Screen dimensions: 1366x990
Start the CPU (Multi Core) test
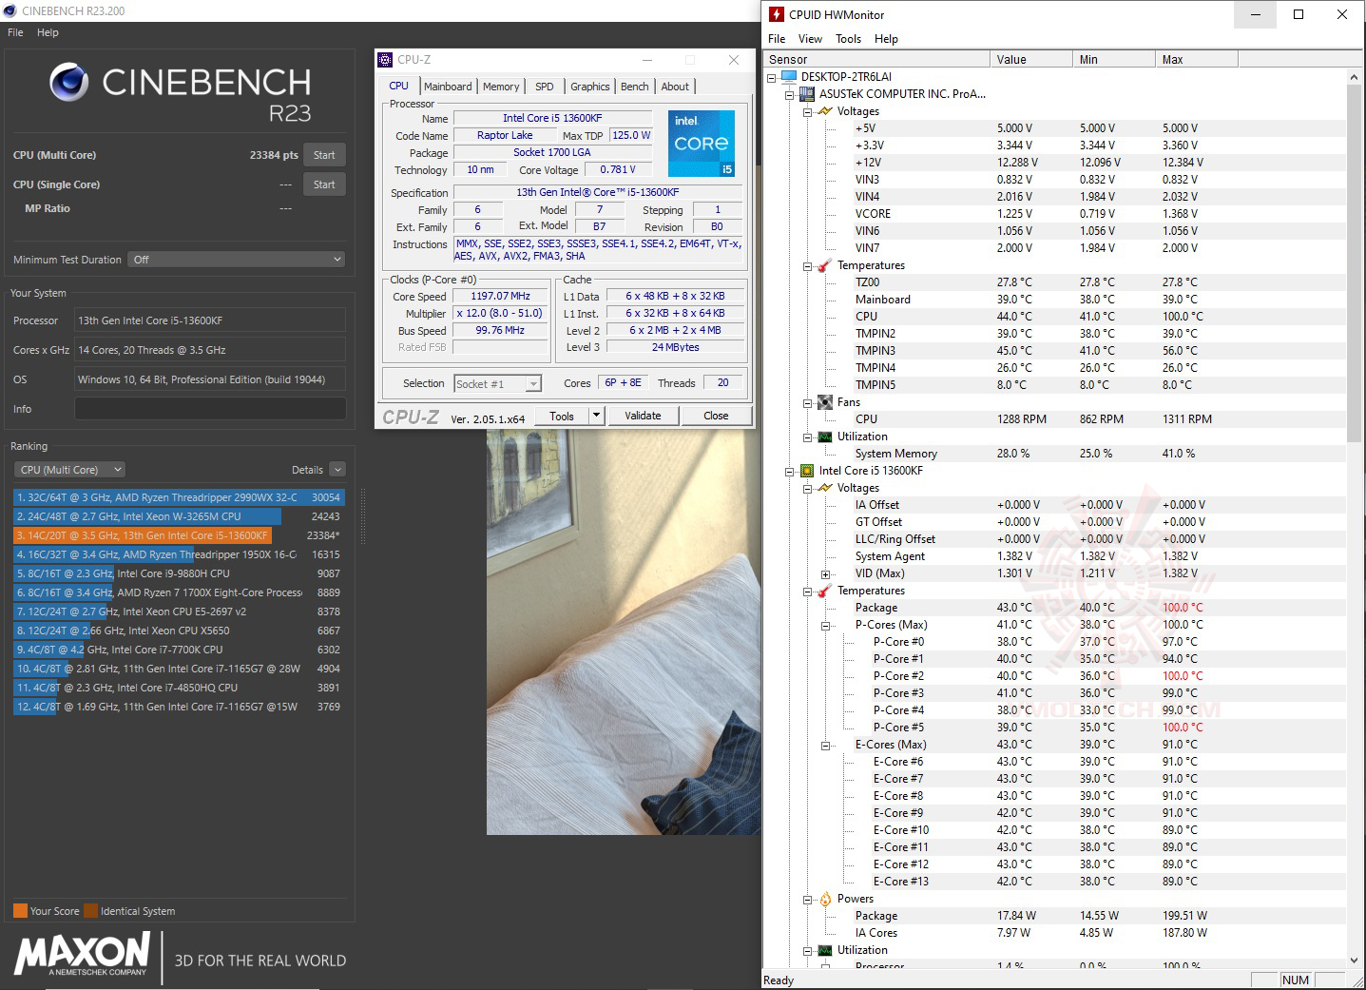324,155
